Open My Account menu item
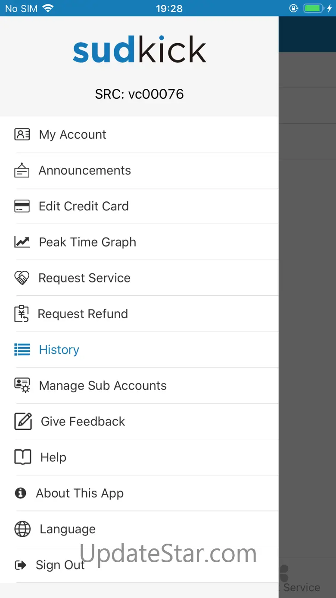This screenshot has height=598, width=336. (72, 135)
